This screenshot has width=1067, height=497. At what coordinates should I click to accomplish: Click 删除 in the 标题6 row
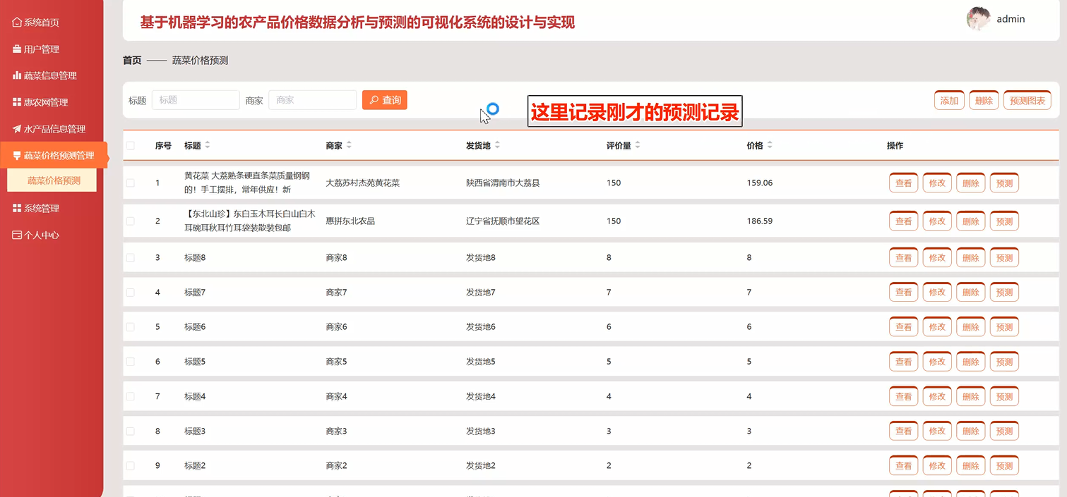pos(971,327)
